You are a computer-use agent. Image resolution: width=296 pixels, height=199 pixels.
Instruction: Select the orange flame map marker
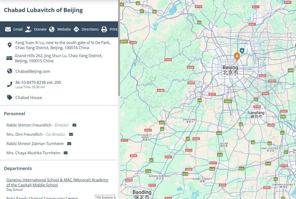pos(237,57)
